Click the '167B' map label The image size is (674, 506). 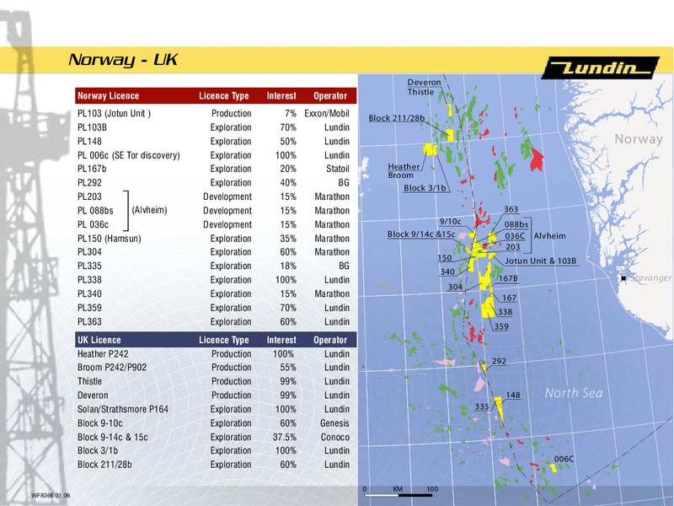point(508,278)
